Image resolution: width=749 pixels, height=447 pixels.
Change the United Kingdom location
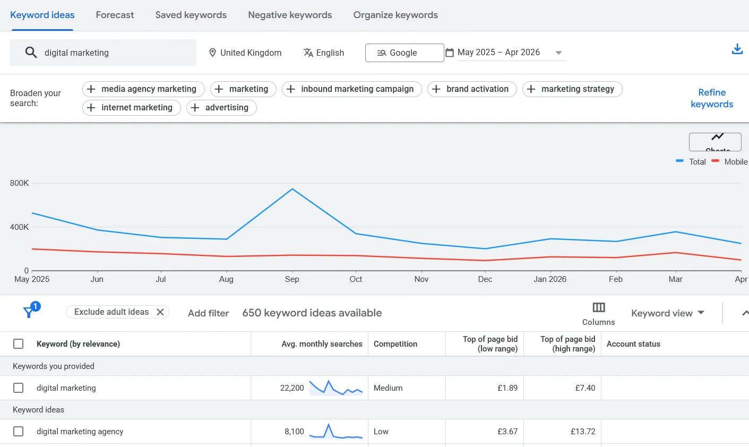[x=245, y=53]
